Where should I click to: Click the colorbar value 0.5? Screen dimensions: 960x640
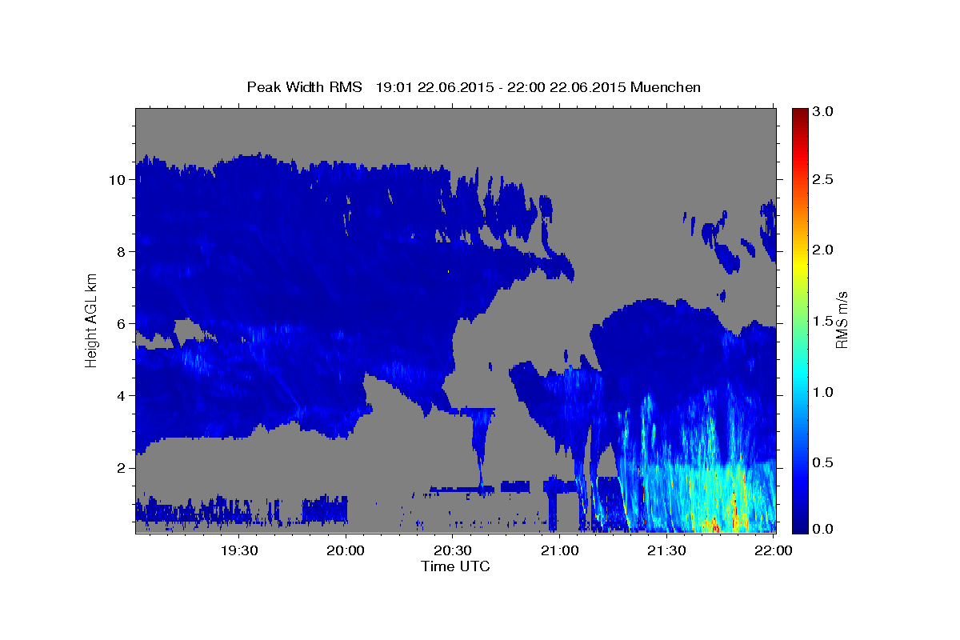(822, 462)
